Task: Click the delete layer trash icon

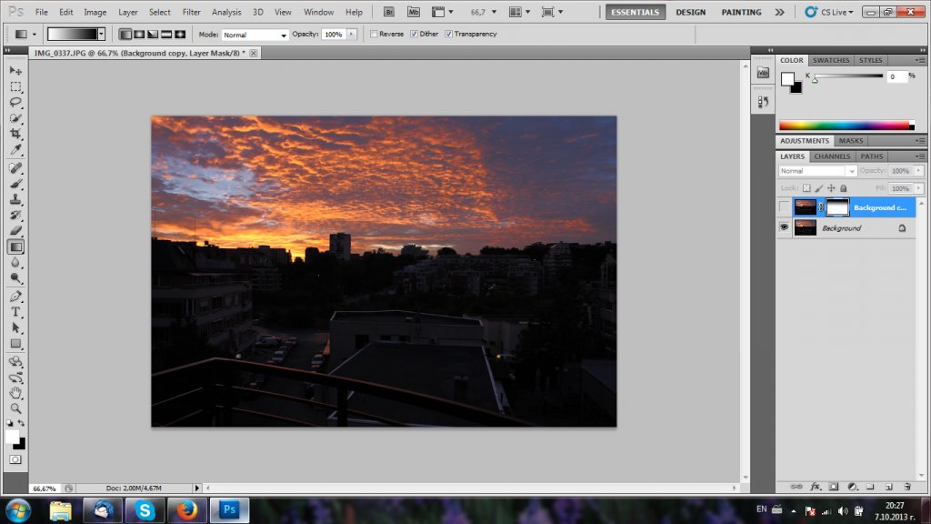Action: [906, 487]
